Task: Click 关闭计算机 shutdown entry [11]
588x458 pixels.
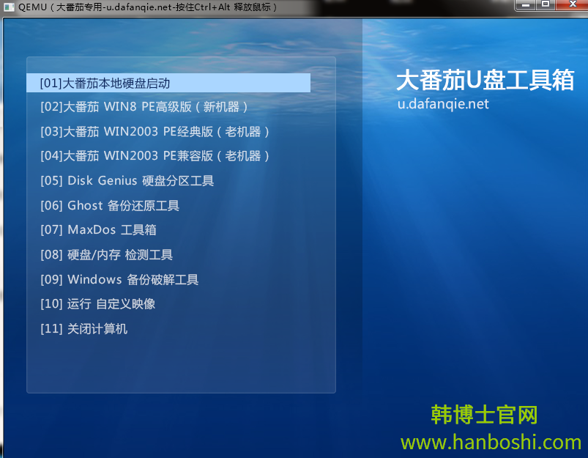Action: (84, 329)
